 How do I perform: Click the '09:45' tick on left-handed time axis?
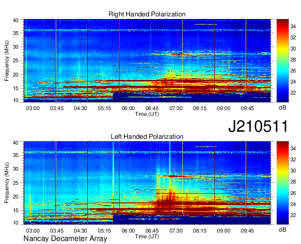[247, 231]
